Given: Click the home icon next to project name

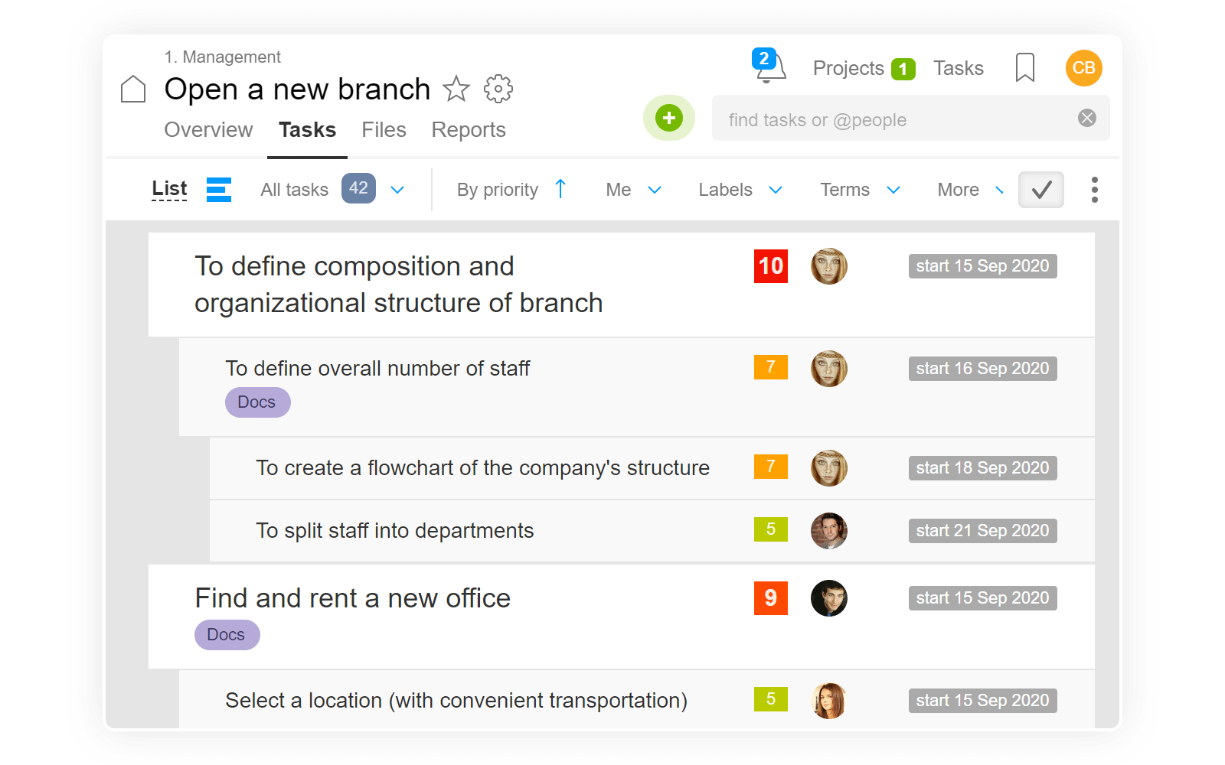Looking at the screenshot, I should (x=132, y=89).
